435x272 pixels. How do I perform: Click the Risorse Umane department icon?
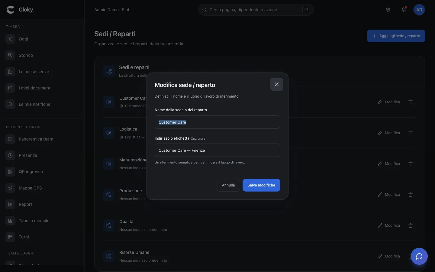tap(109, 256)
